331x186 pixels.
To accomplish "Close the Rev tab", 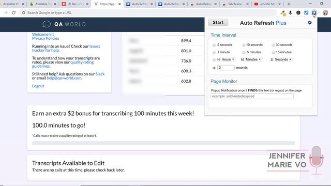I will [x=87, y=4].
